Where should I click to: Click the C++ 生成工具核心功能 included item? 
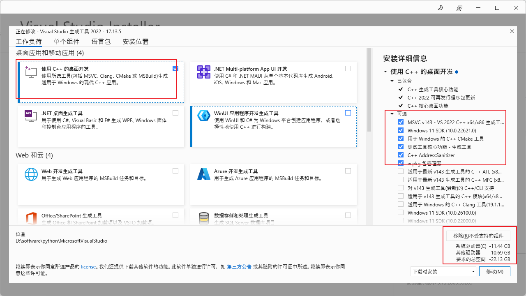(x=433, y=89)
